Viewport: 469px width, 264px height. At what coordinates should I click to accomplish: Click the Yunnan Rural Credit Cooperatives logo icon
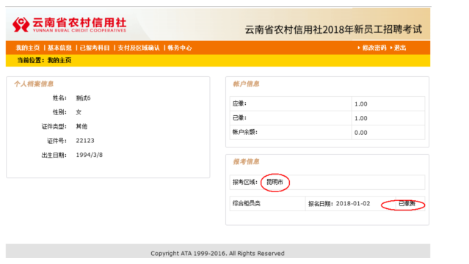point(21,24)
